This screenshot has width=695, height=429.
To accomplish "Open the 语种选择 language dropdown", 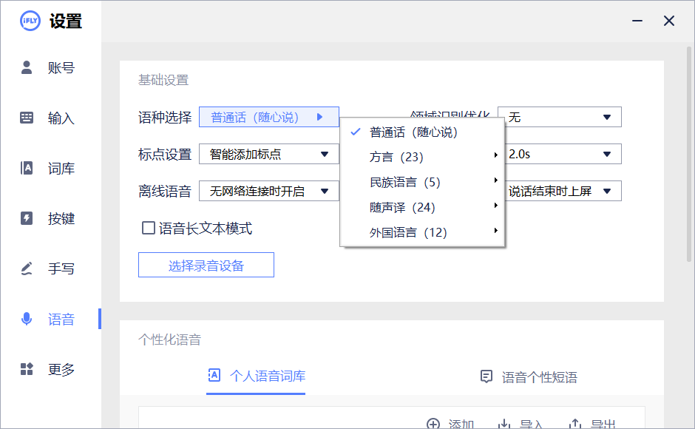I will 269,117.
